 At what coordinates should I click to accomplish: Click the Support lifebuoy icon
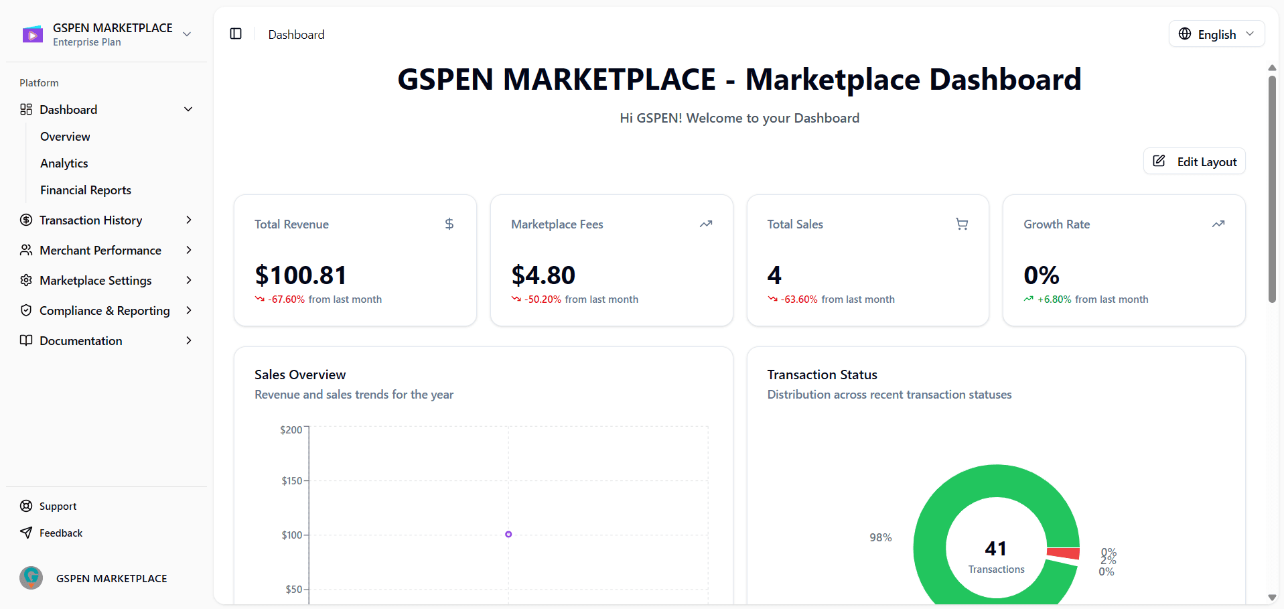(26, 506)
